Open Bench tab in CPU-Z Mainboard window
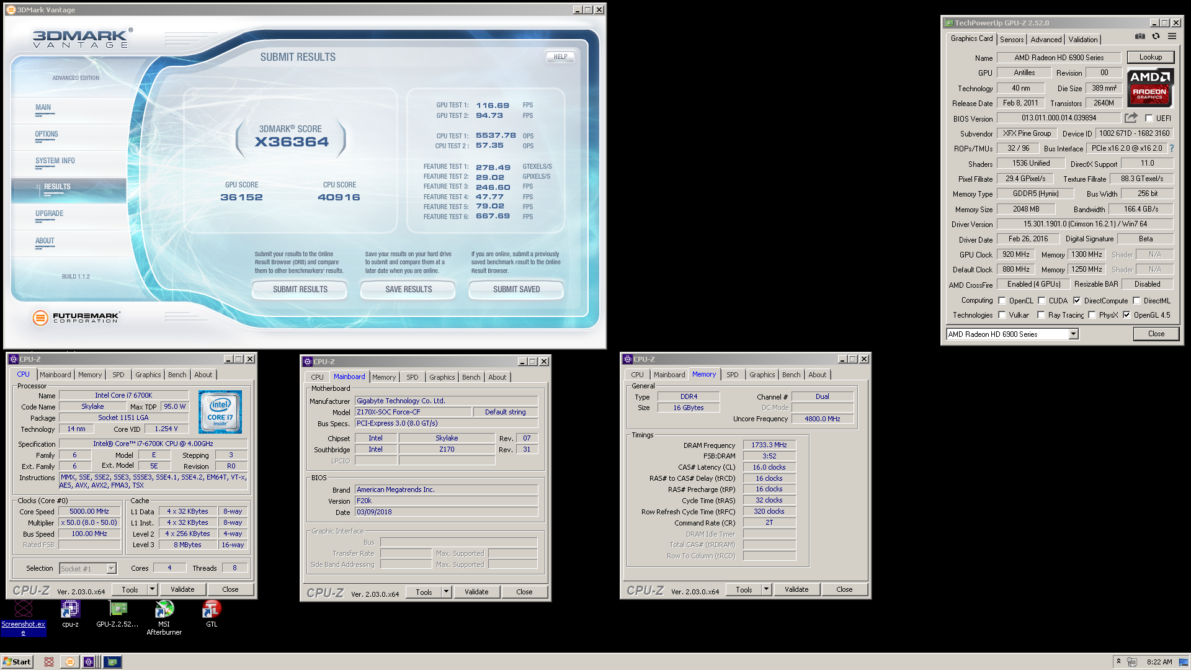 point(471,377)
